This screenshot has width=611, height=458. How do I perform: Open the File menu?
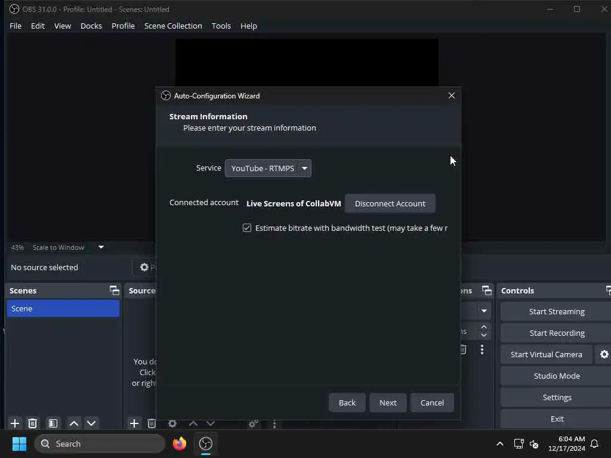coord(16,26)
